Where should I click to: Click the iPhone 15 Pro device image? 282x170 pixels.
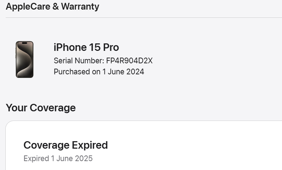(x=25, y=59)
